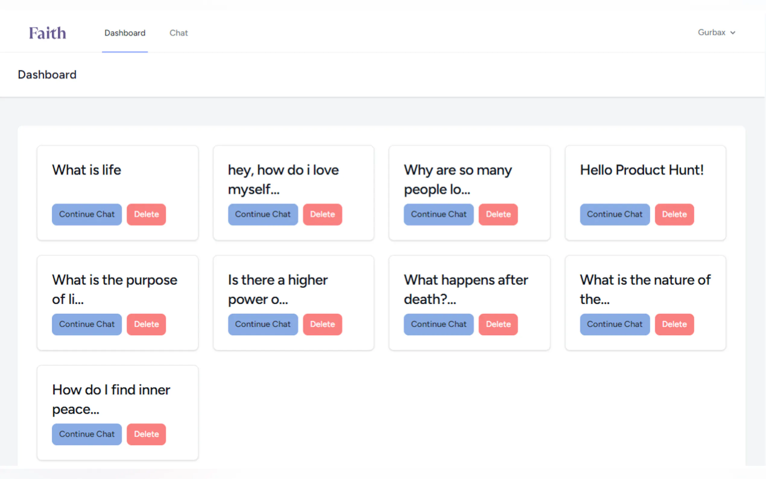Screen dimensions: 766x479
Task: Continue 'How do I find inner peace' chat
Action: [x=87, y=434]
